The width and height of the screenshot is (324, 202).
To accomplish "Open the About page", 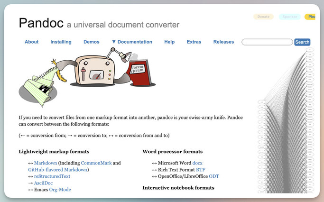I will 31,42.
